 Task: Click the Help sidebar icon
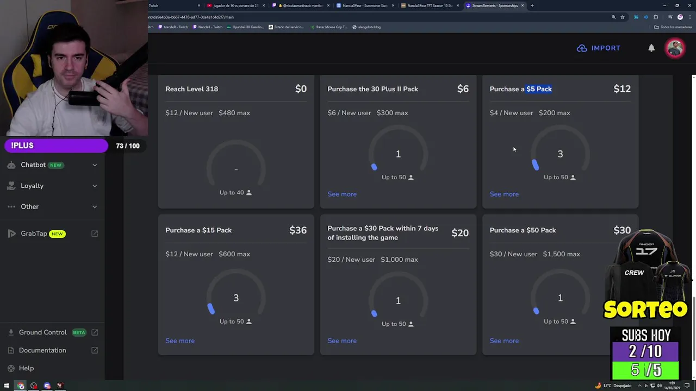tap(11, 368)
